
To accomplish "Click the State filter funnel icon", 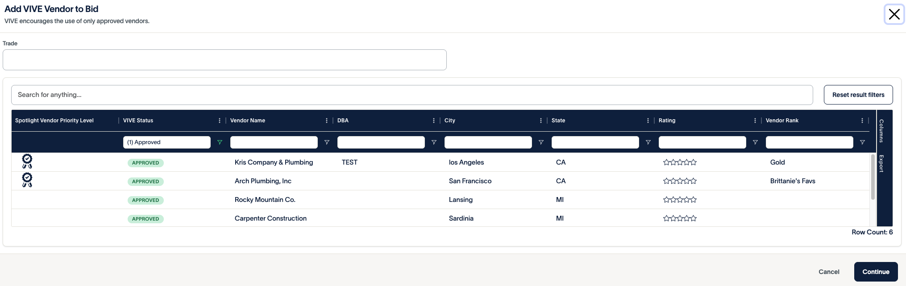I will pos(648,142).
